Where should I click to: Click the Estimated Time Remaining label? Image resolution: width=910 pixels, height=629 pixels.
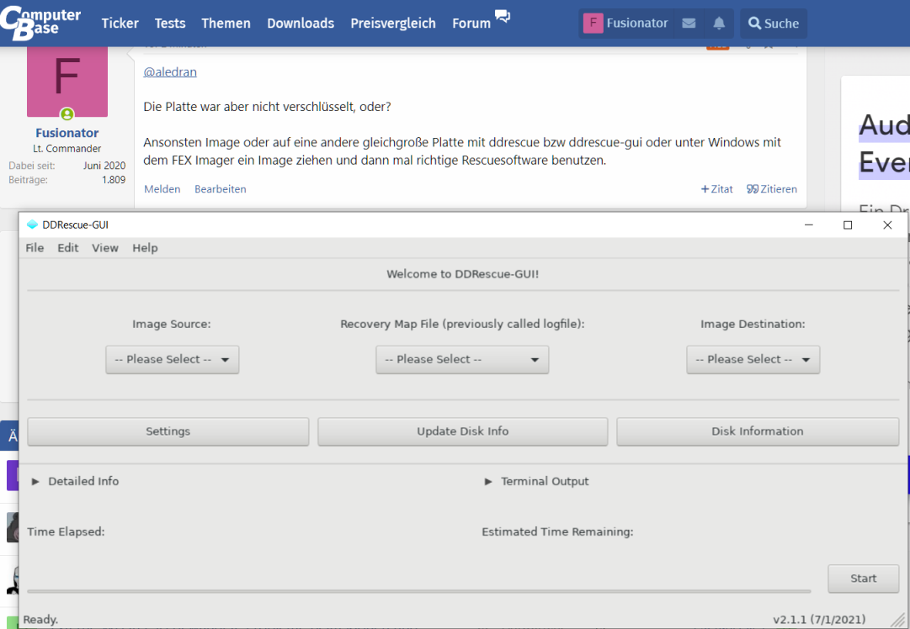point(558,531)
